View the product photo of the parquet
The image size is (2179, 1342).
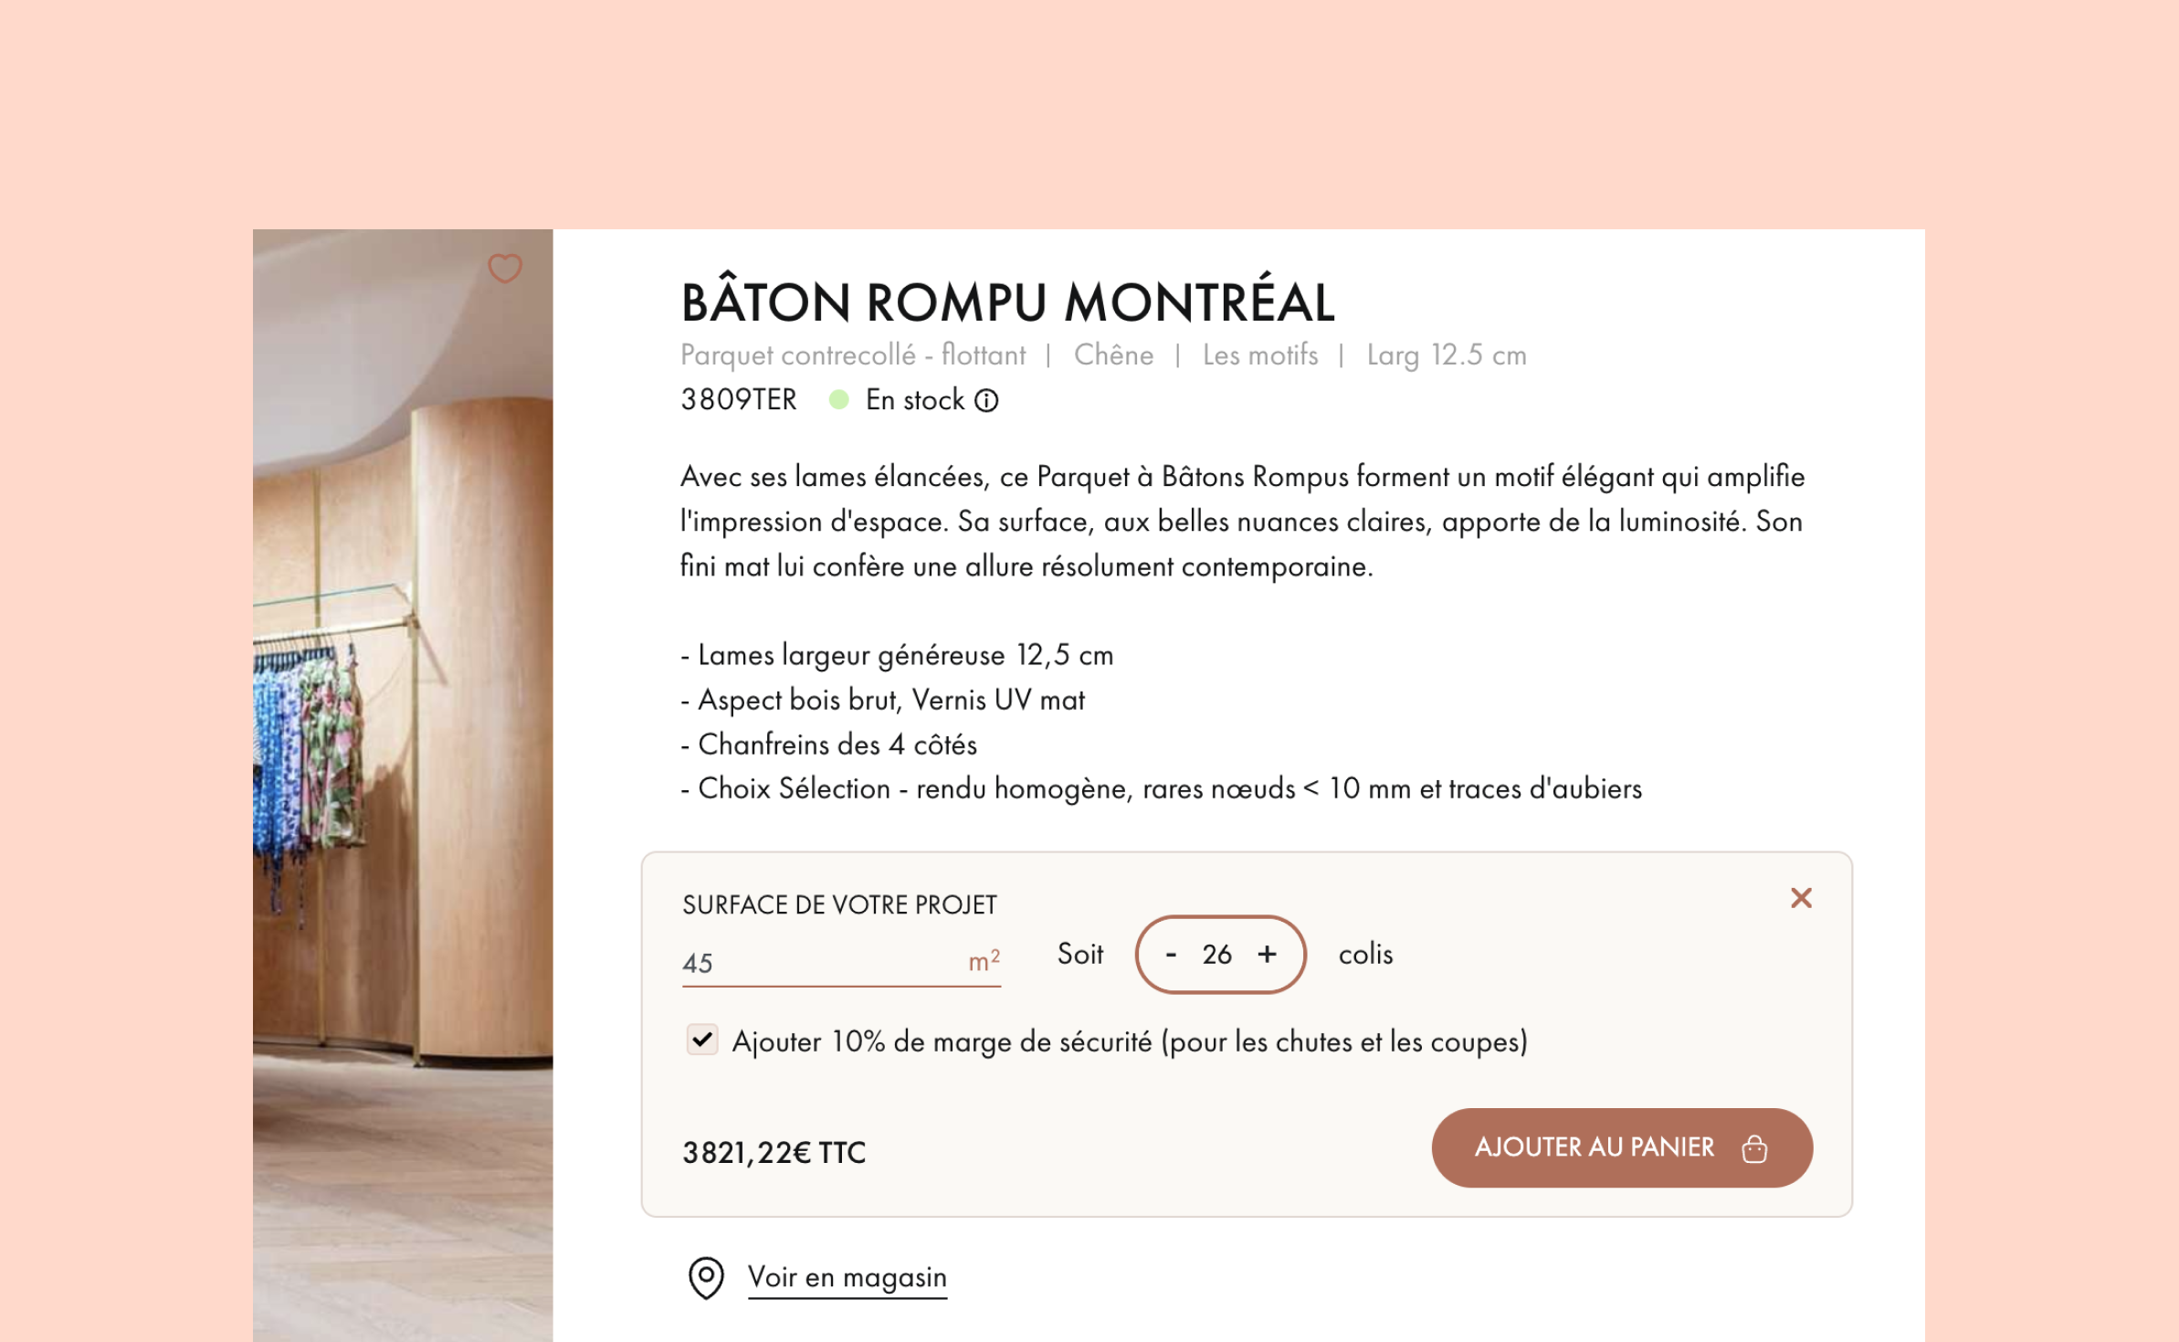pos(403,786)
